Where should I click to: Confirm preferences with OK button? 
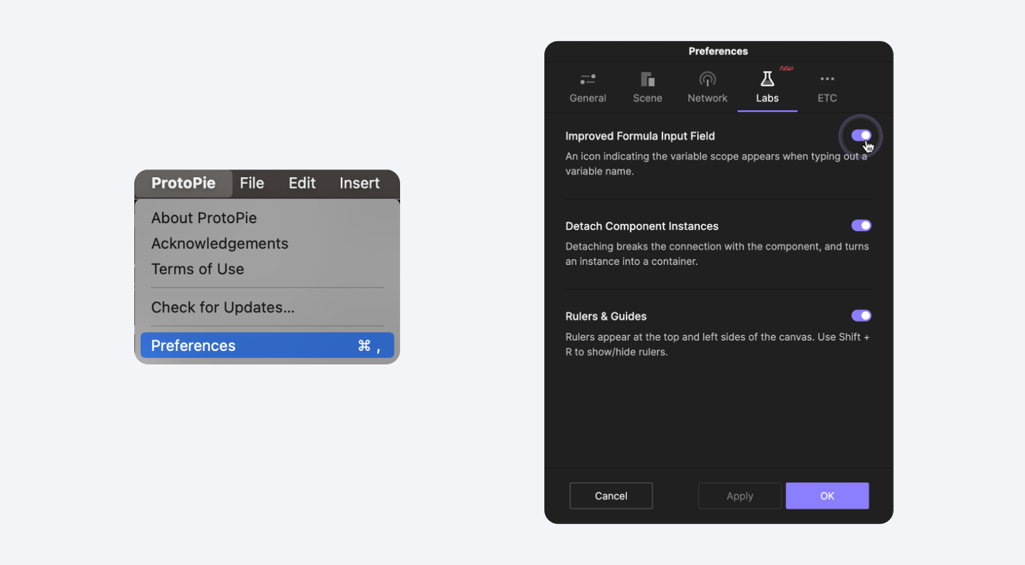827,496
